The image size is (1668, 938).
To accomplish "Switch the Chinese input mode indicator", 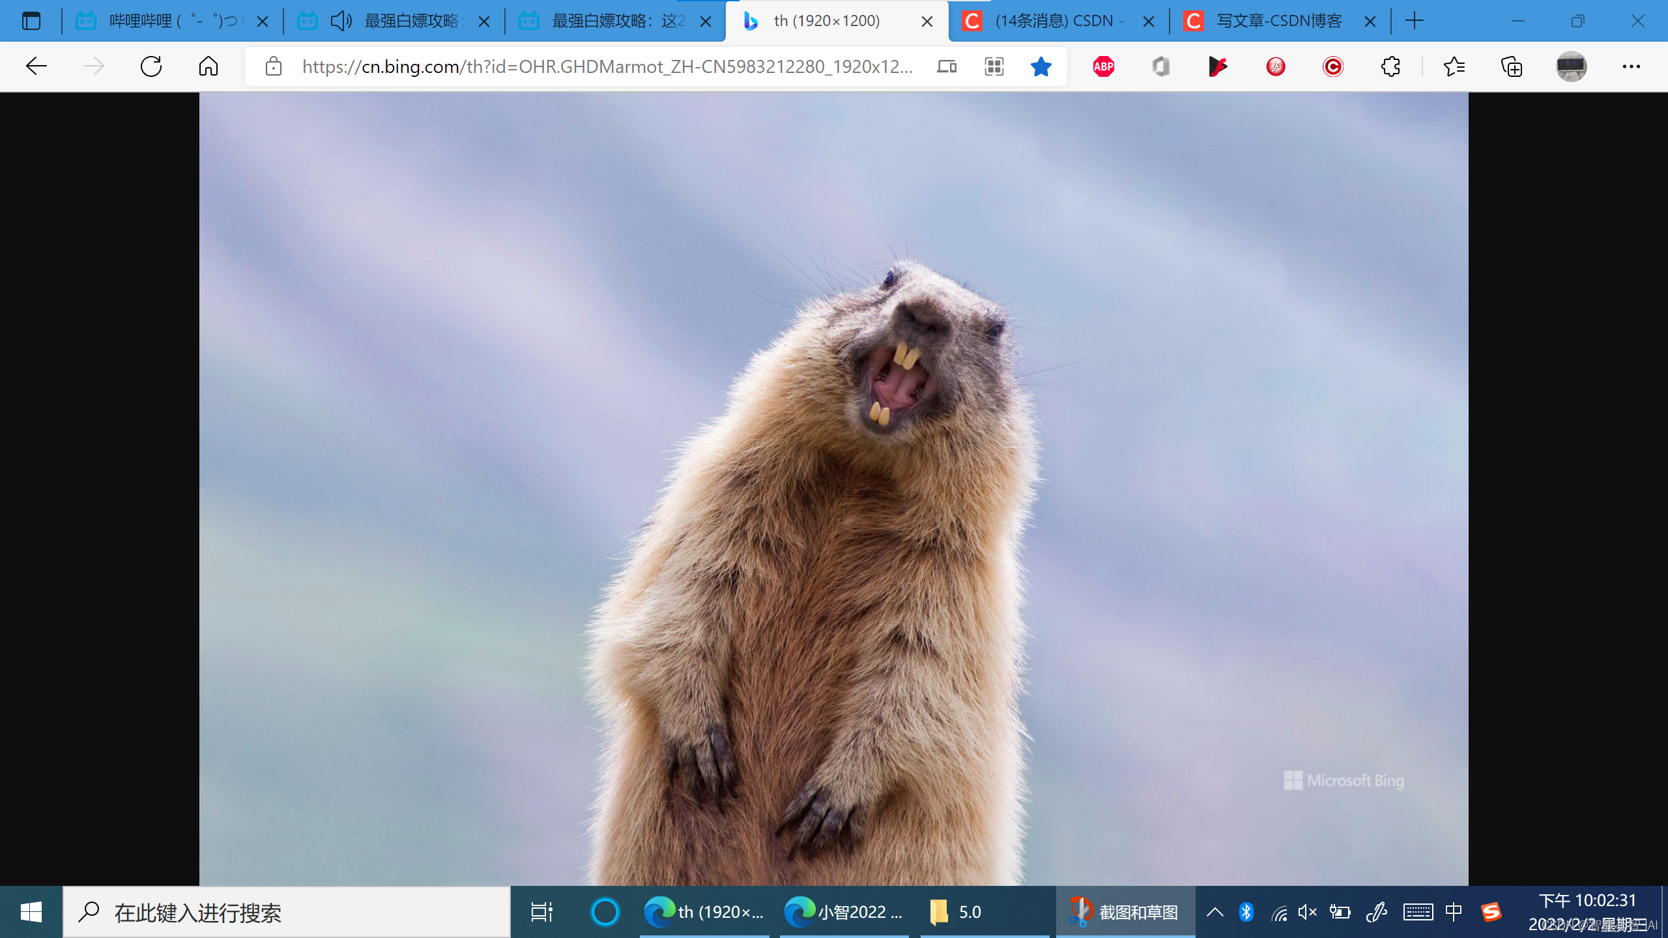I will pos(1454,912).
